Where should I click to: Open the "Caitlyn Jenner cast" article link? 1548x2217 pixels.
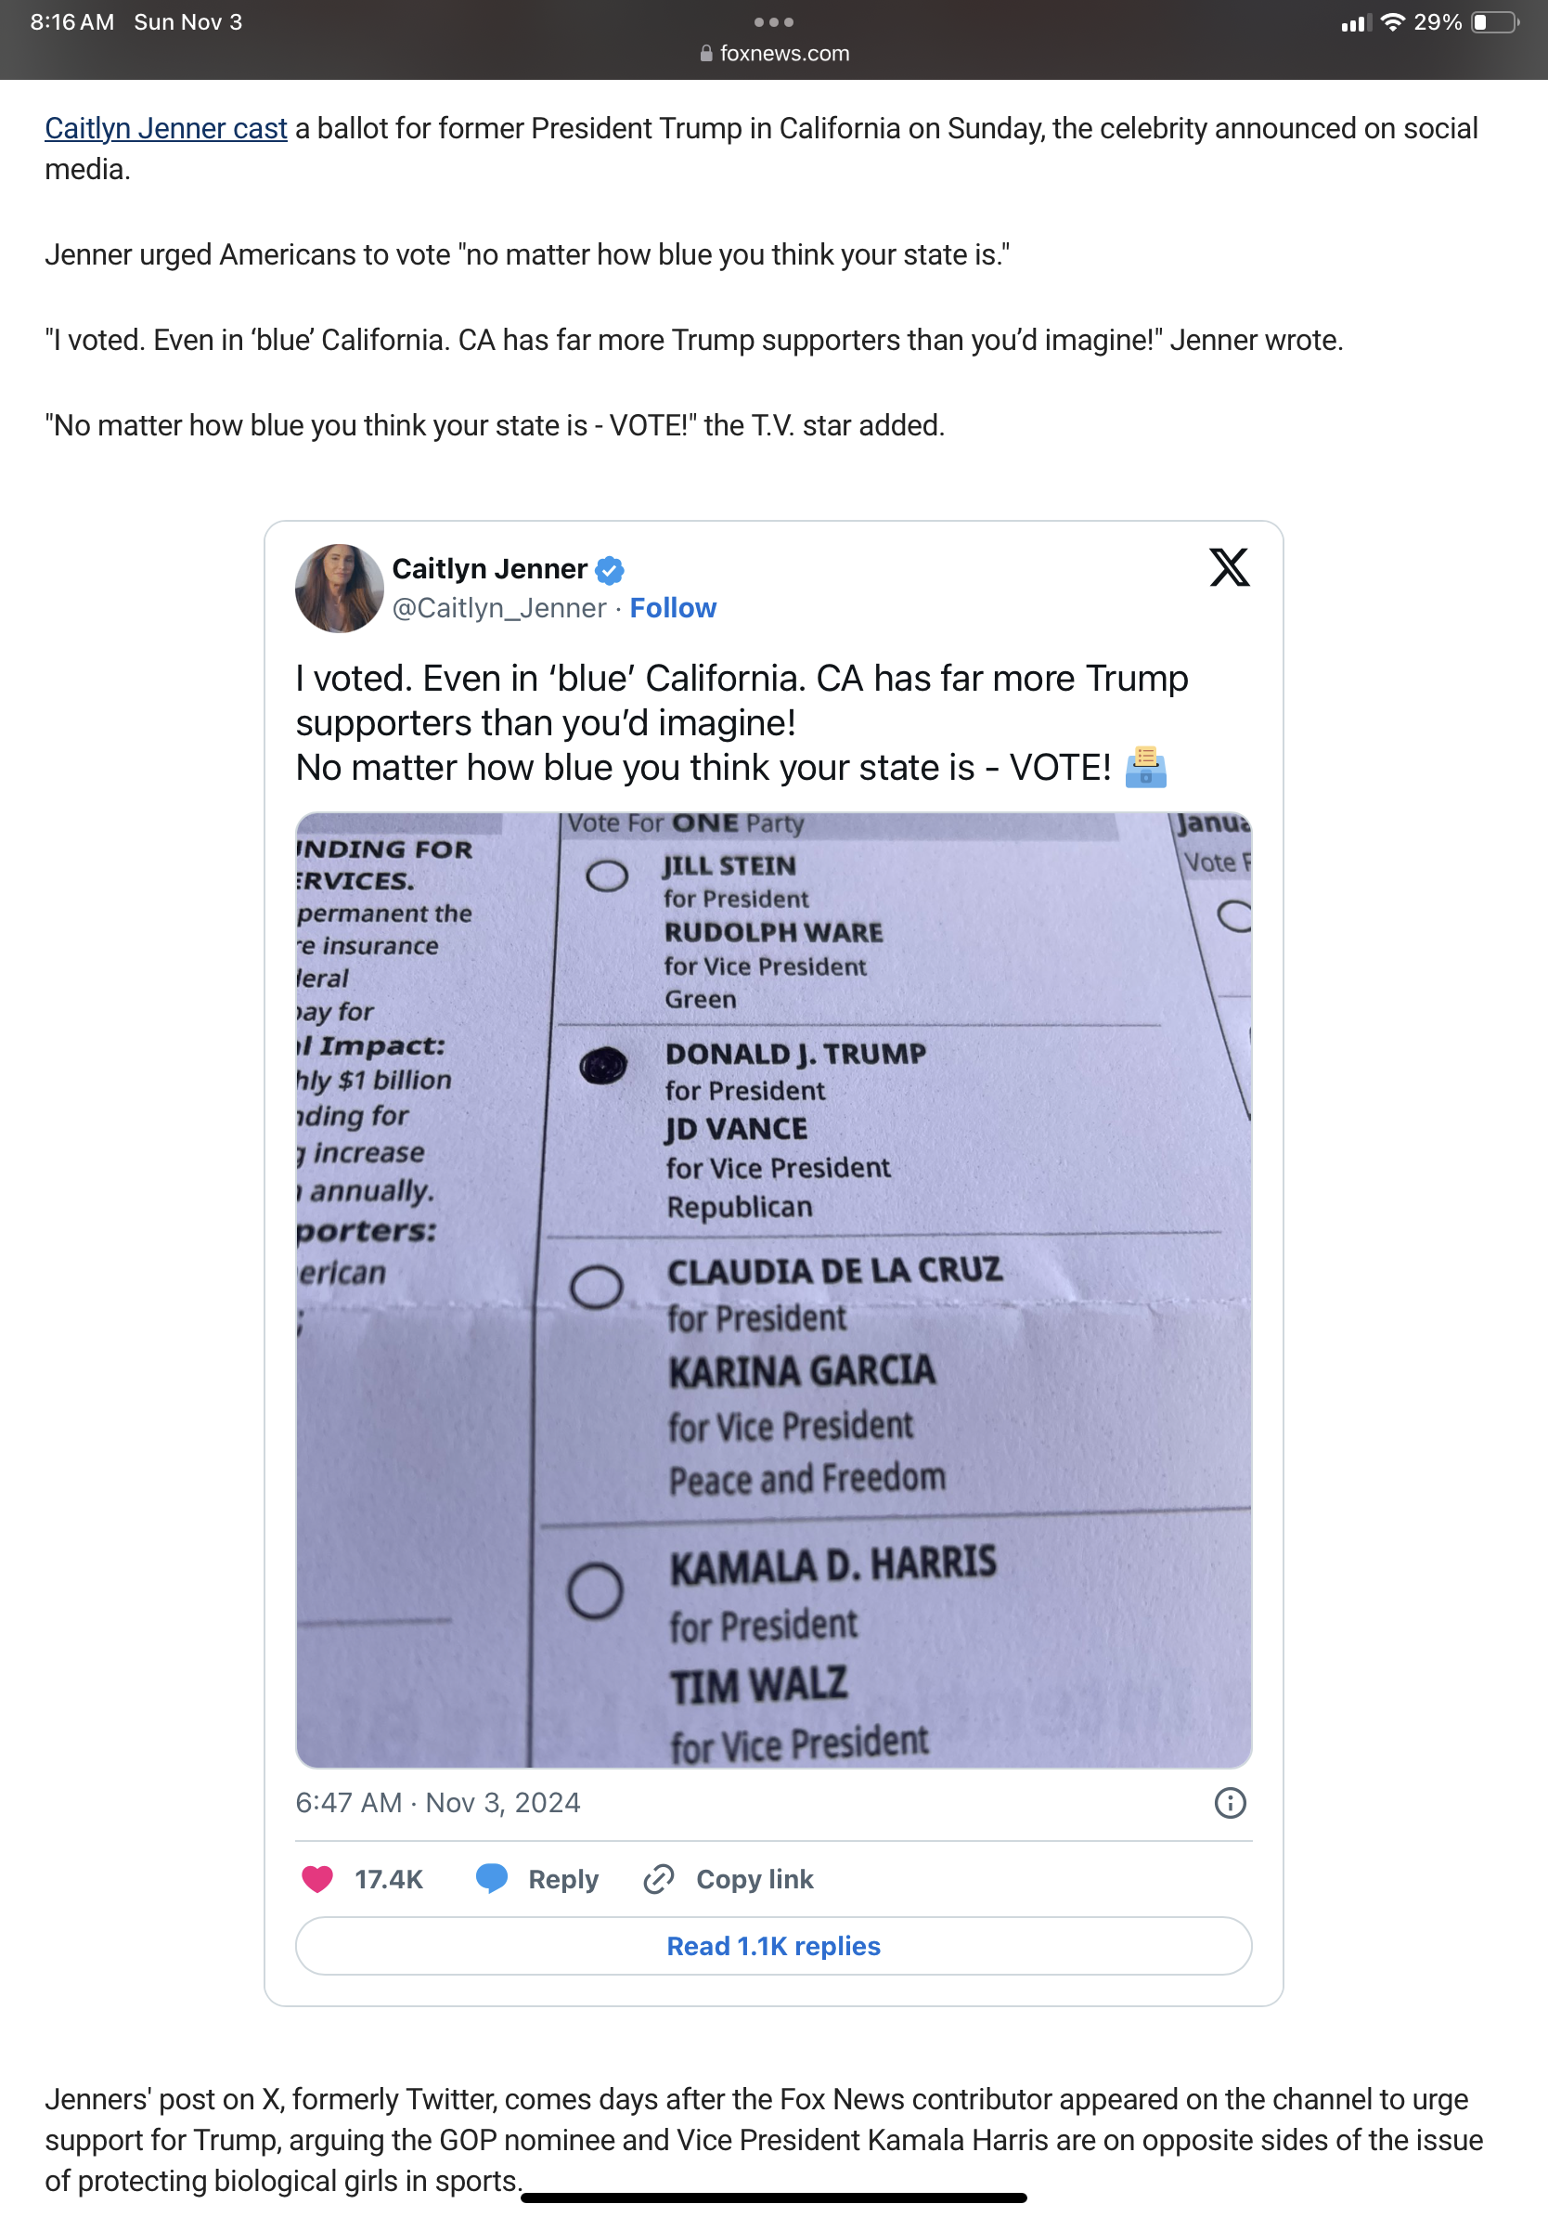pos(166,128)
